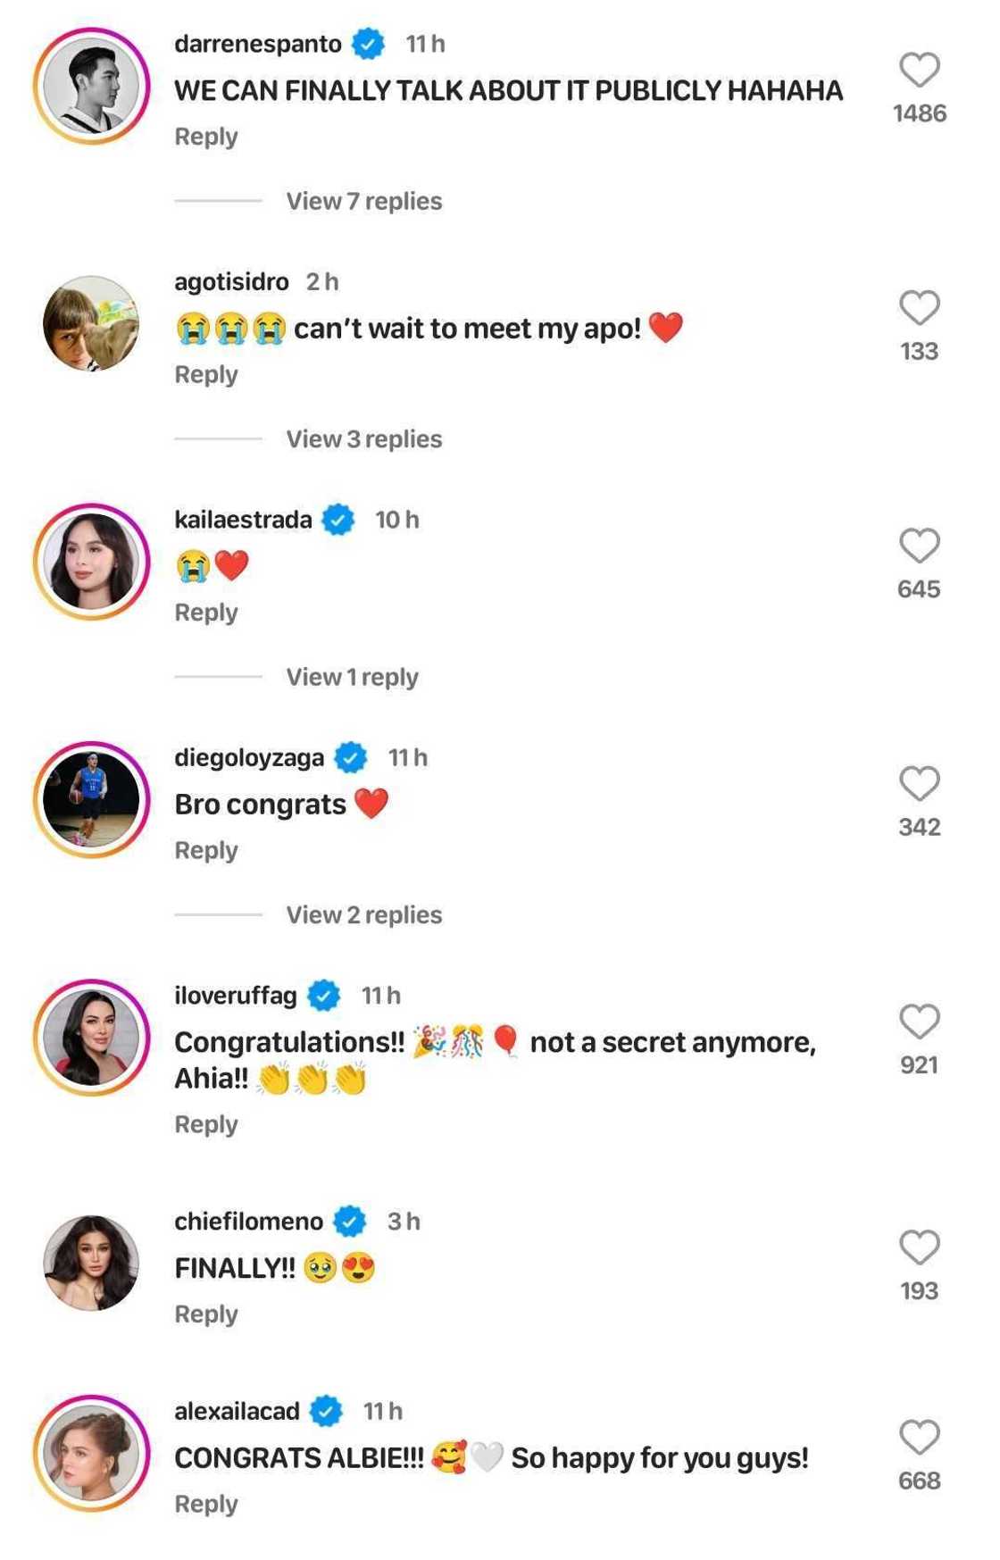Like chiefilomeno's 'FINALLY!!' comment
1000x1560 pixels.
[919, 1247]
